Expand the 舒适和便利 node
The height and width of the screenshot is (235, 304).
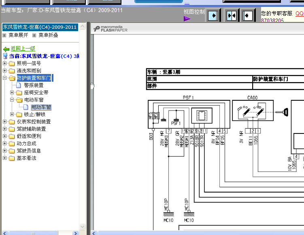4,136
